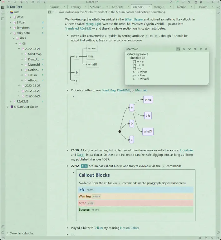This screenshot has height=240, width=221.
Task: Click the stamp icon in Mermaid popup header
Action: tap(184, 49)
